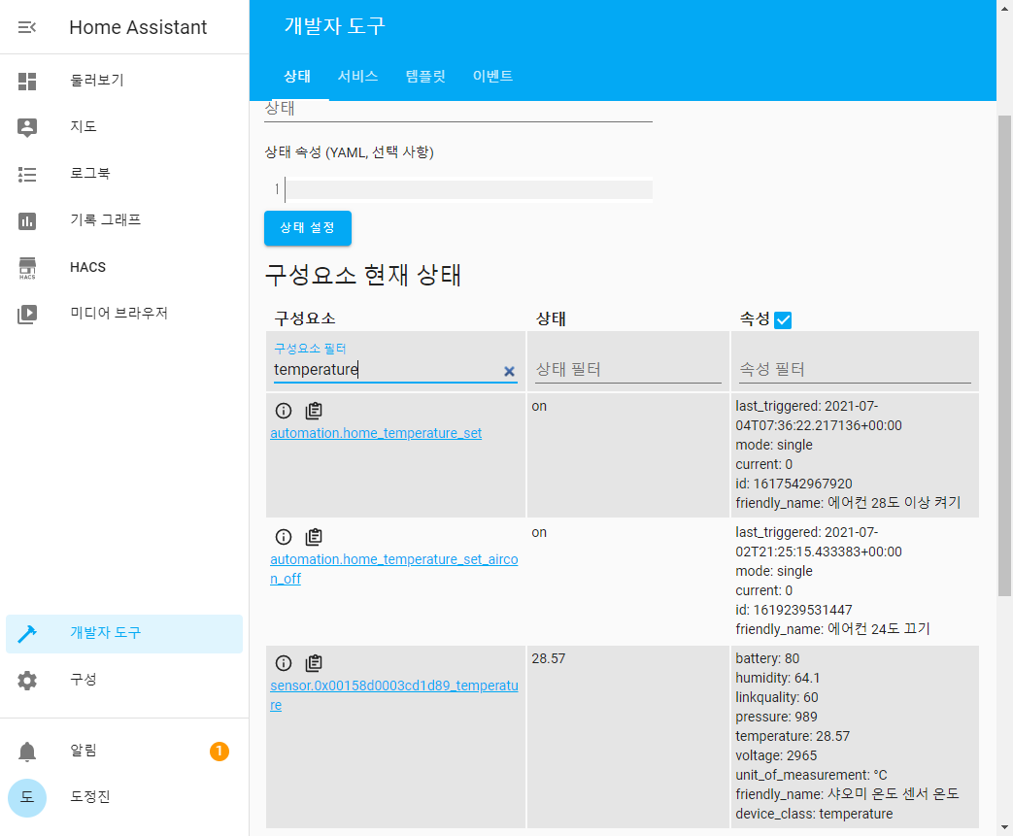Click the friendly_name 에어컨 24도 끄기 text
Viewport: 1013px width, 836px height.
[x=832, y=629]
